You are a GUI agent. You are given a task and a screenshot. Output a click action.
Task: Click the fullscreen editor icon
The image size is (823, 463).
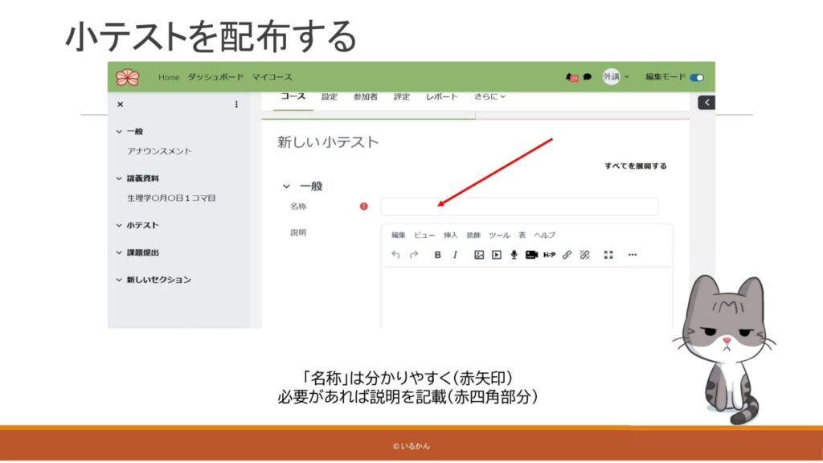click(x=608, y=255)
